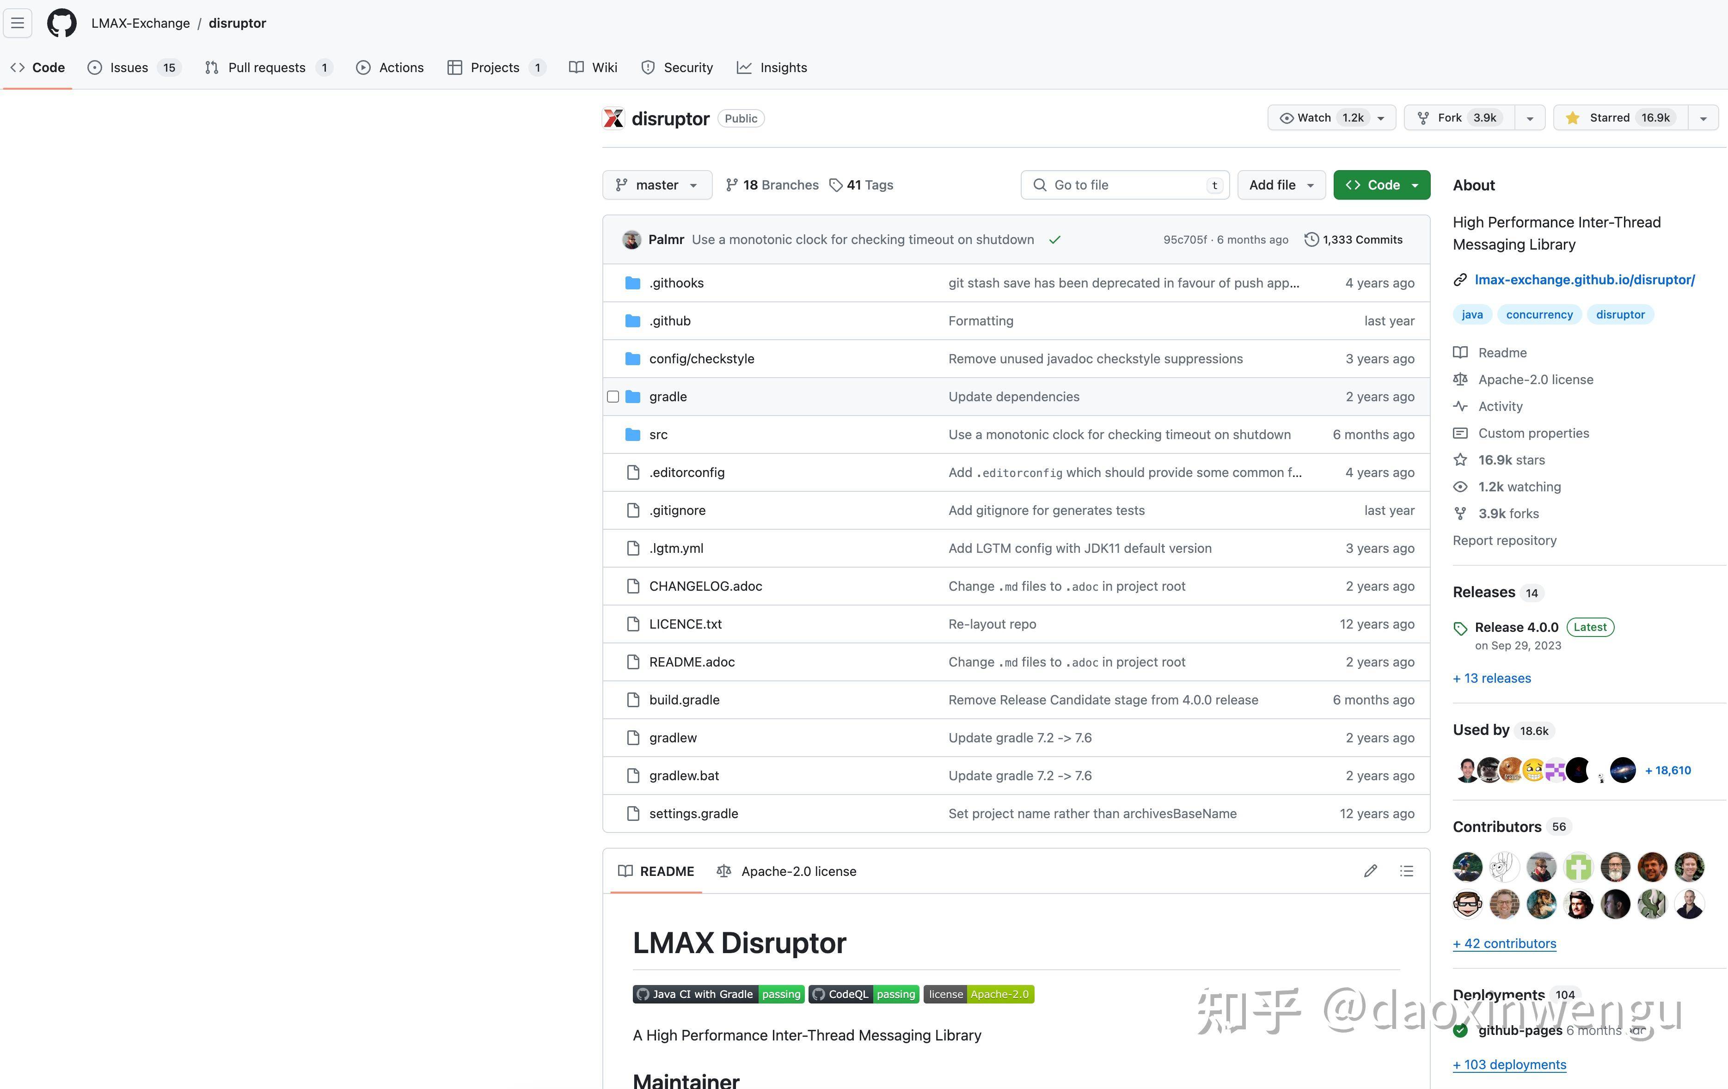Open the README outline list icon
Image resolution: width=1728 pixels, height=1089 pixels.
1407,871
